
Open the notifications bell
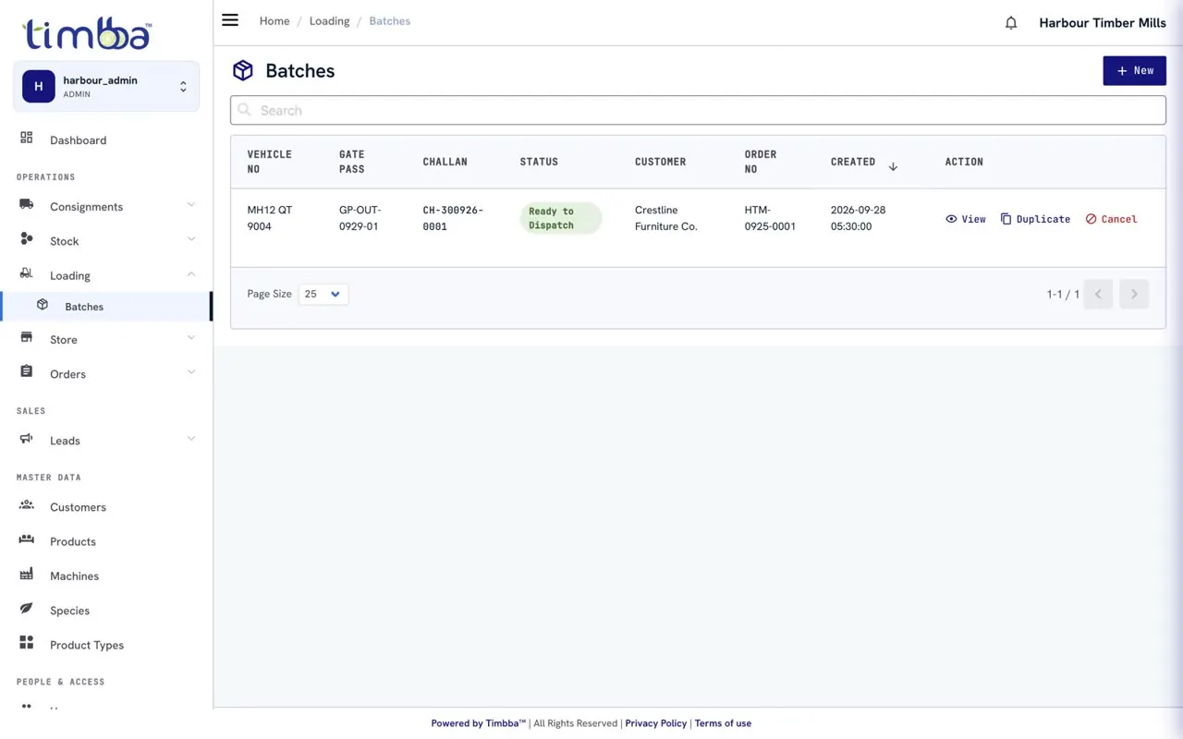1011,23
